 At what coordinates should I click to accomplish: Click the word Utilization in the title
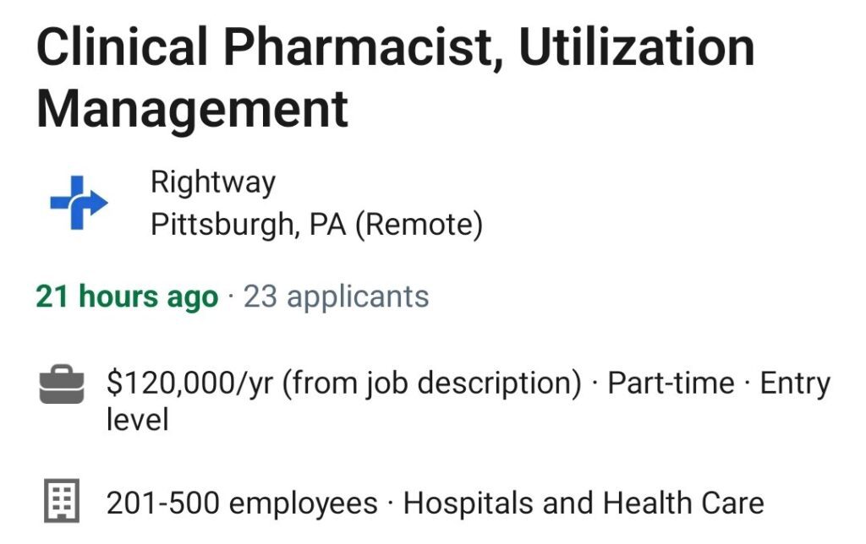click(637, 47)
